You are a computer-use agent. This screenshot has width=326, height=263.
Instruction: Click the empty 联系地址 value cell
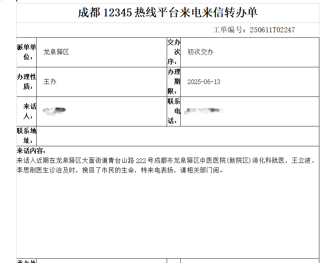click(x=177, y=136)
